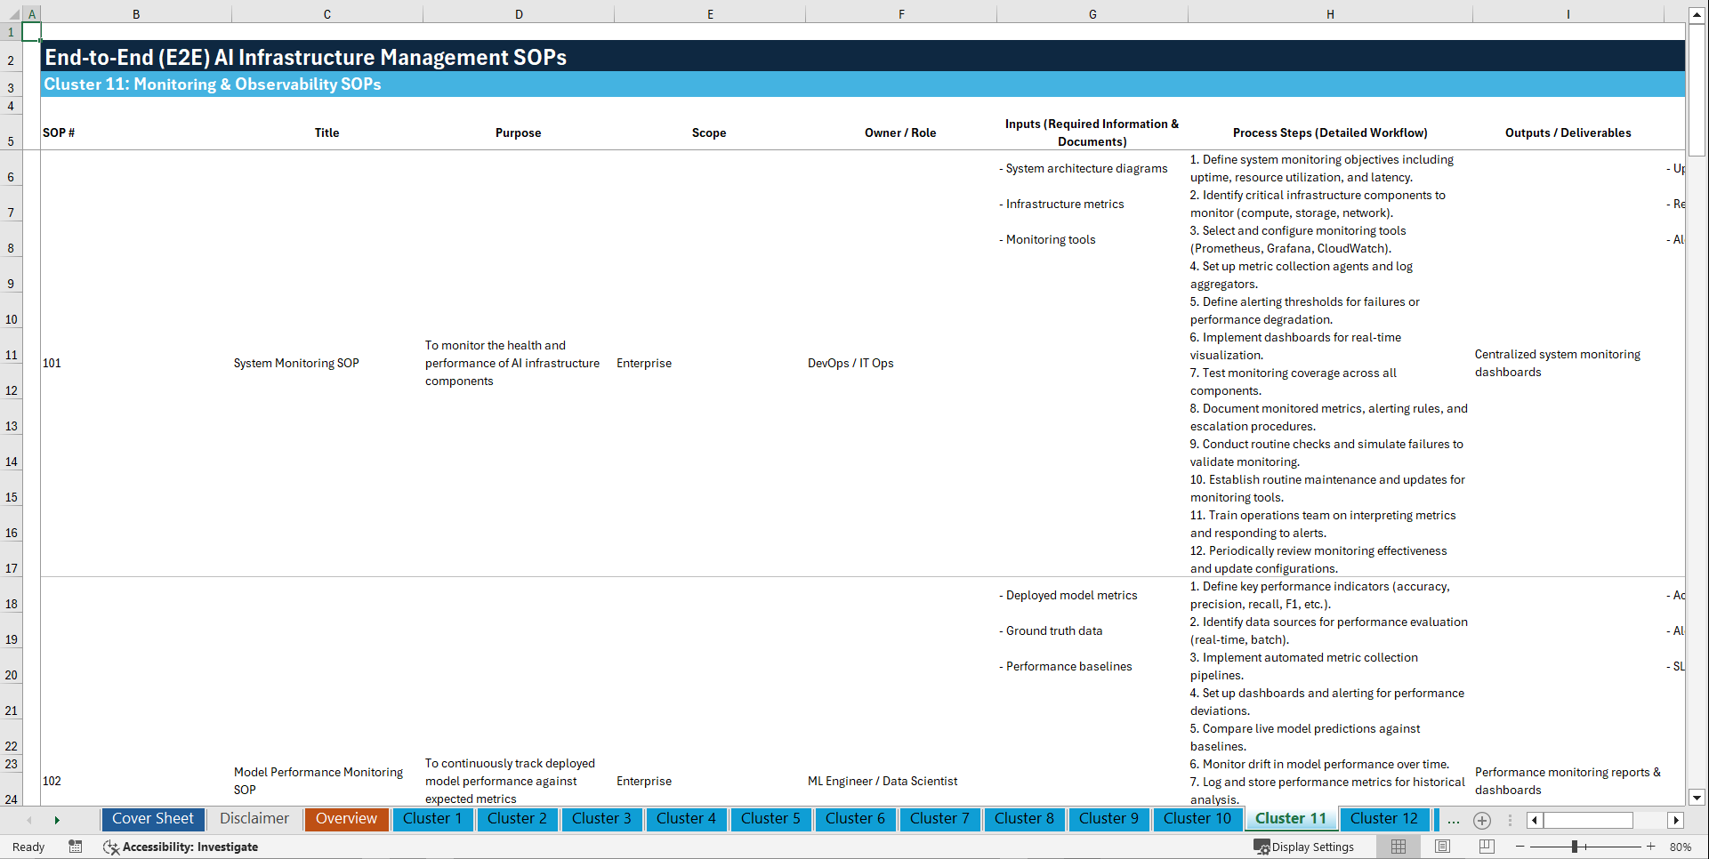
Task: Open the macro recording icon in status bar
Action: pos(76,847)
